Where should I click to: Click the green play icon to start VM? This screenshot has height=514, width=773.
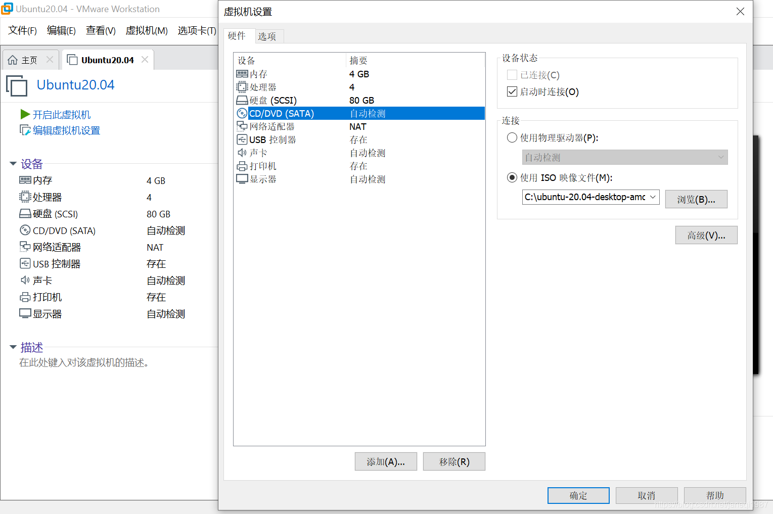(x=25, y=114)
